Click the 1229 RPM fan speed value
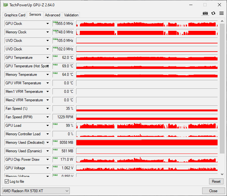The image size is (227, 196). (x=64, y=117)
